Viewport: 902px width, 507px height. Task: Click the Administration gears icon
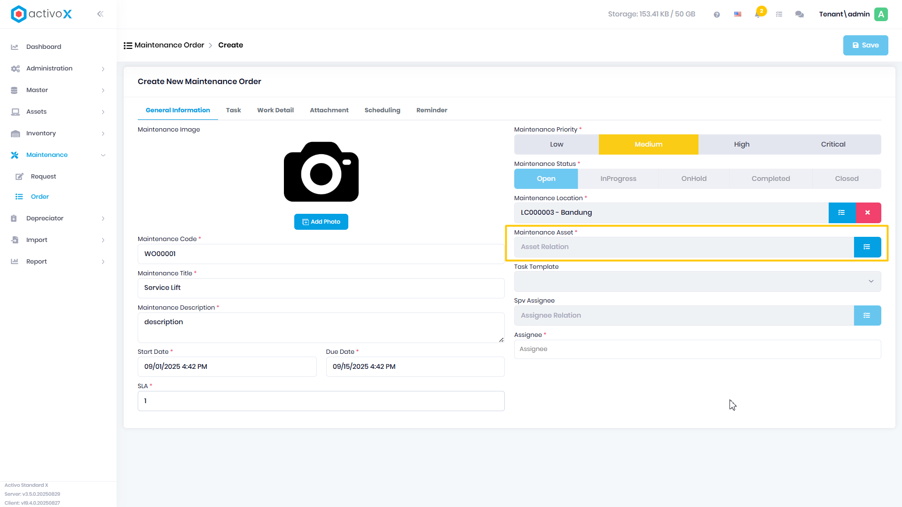point(15,69)
